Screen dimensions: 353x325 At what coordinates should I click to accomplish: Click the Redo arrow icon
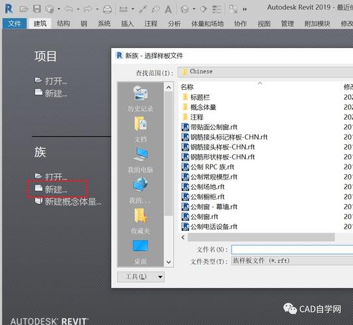click(x=88, y=9)
